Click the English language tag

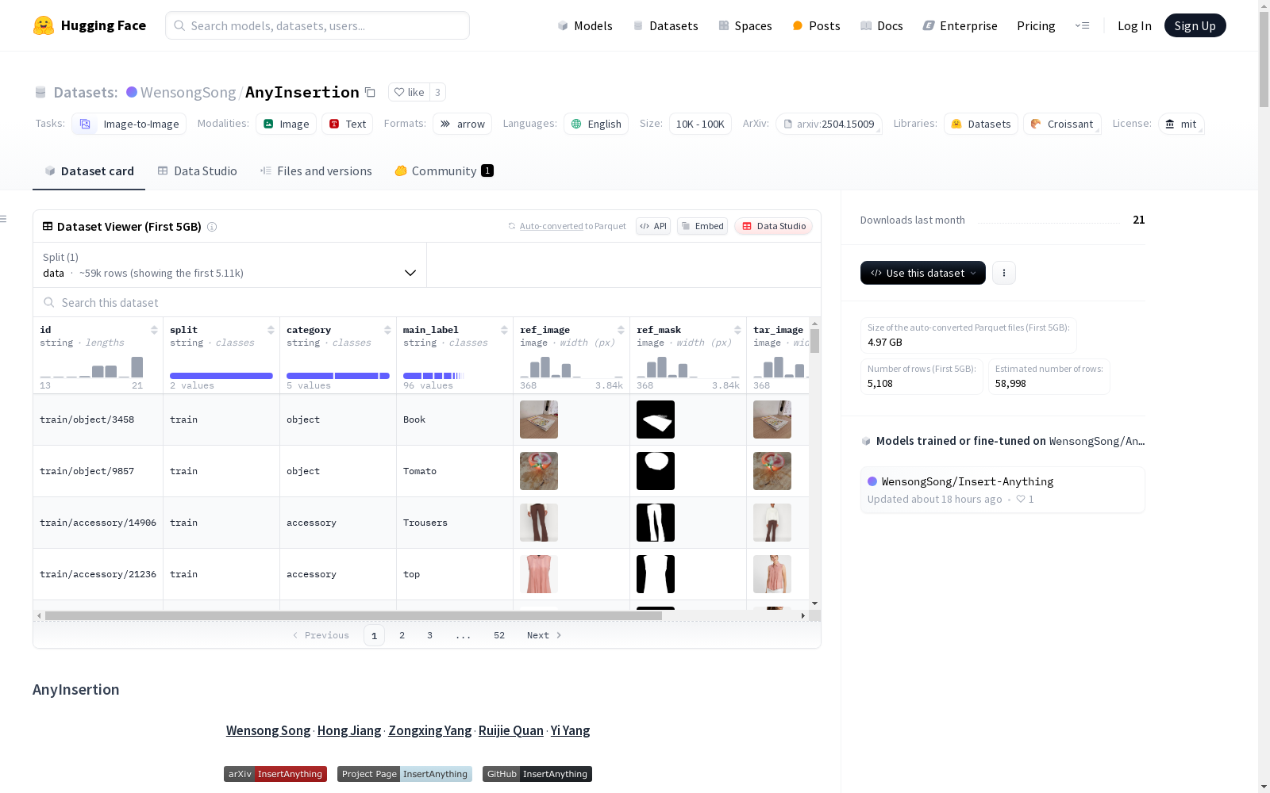(x=596, y=124)
